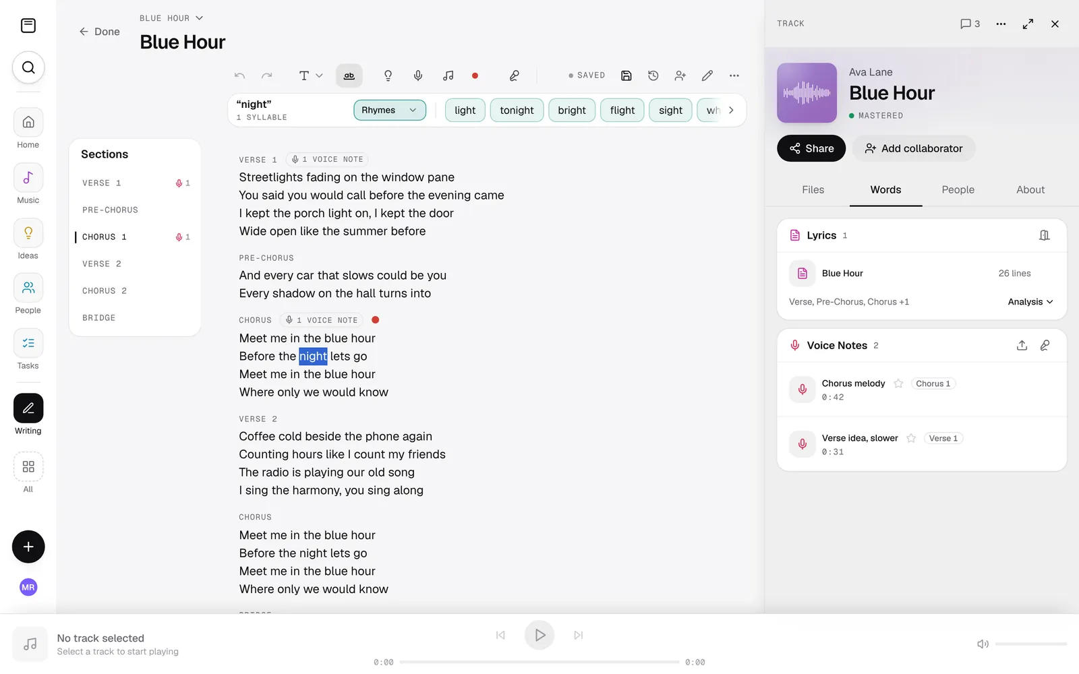Click the microphone icon in the toolbar
Screen dimensions: 1079x674
(x=418, y=75)
